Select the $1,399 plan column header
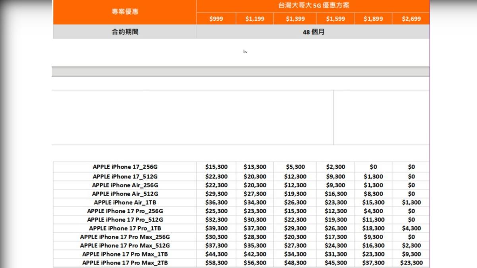Screen dimensions: 477x268 click(x=295, y=19)
